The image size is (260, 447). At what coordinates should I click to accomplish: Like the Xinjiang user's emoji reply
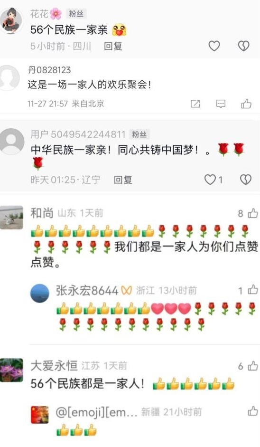click(x=252, y=411)
